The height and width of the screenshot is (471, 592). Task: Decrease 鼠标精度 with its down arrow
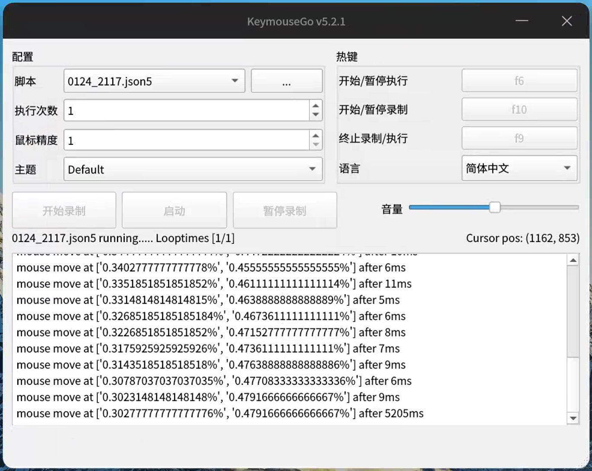click(x=316, y=145)
